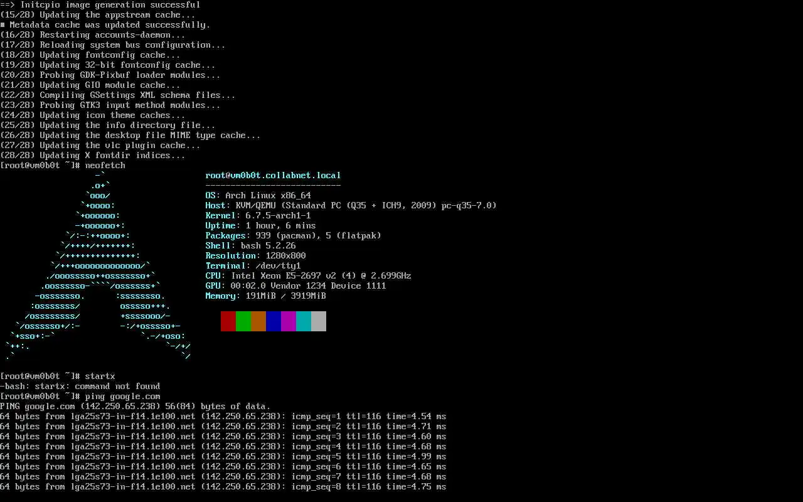Viewport: 803px width, 502px height.
Task: Click the 'GPU: 00:02.0 Vendor 1234' line
Action: coord(295,286)
